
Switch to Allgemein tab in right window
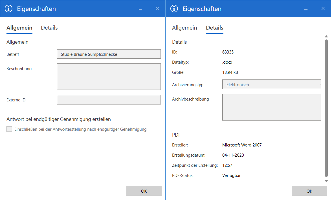184,28
